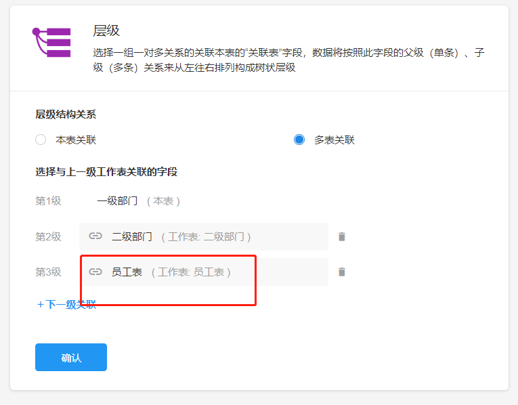Image resolution: width=518 pixels, height=405 pixels.
Task: Click the 一级部门 first-level entry
Action: coord(117,201)
